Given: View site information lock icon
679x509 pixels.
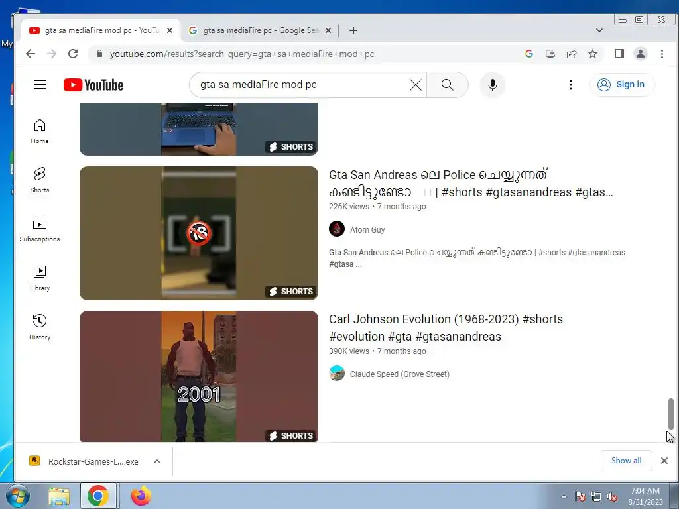Looking at the screenshot, I should [x=99, y=54].
